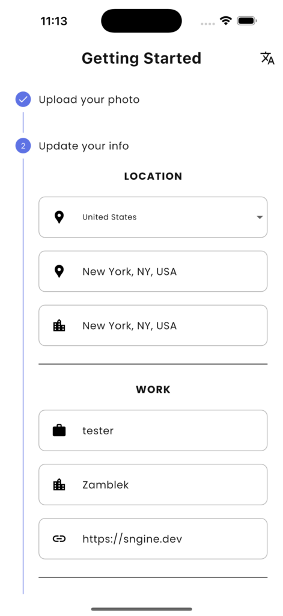Edit the Zamblek company field
The width and height of the screenshot is (283, 616).
pos(153,485)
